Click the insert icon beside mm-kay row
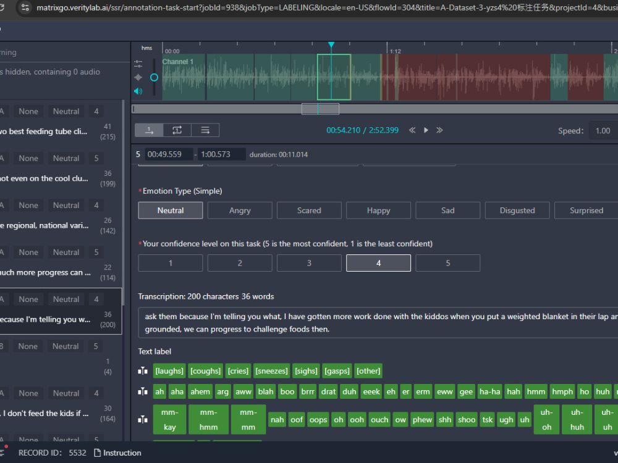The width and height of the screenshot is (618, 463). [143, 420]
